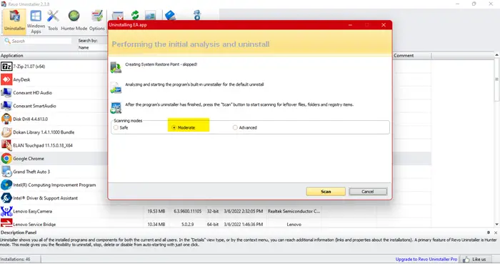The width and height of the screenshot is (500, 264).
Task: Click the Intel Driver & Support Assistant icon
Action: (x=6, y=198)
